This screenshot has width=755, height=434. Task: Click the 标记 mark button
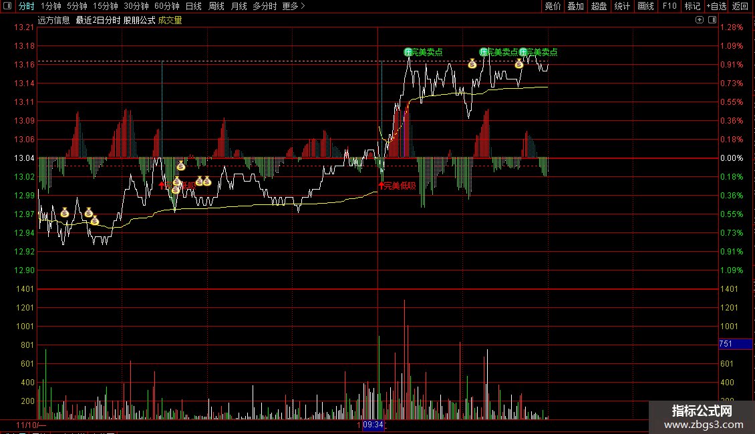(x=692, y=6)
